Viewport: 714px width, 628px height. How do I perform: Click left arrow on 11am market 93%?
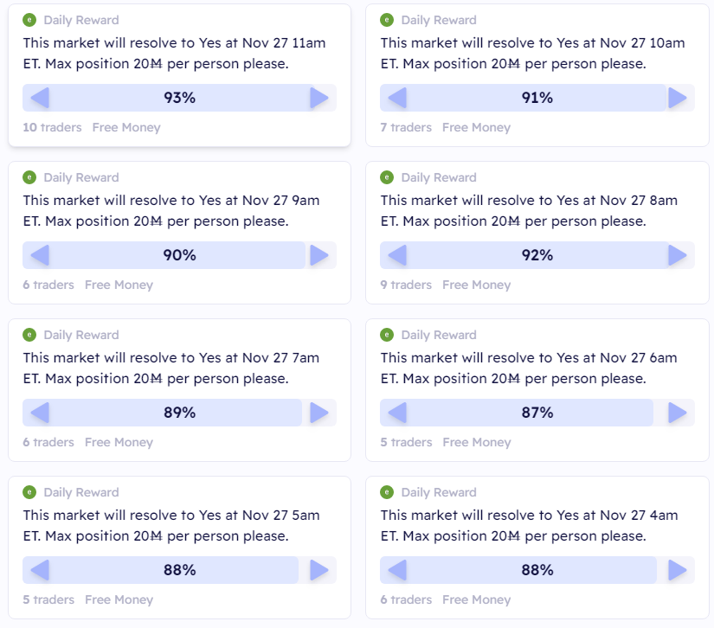pos(40,98)
